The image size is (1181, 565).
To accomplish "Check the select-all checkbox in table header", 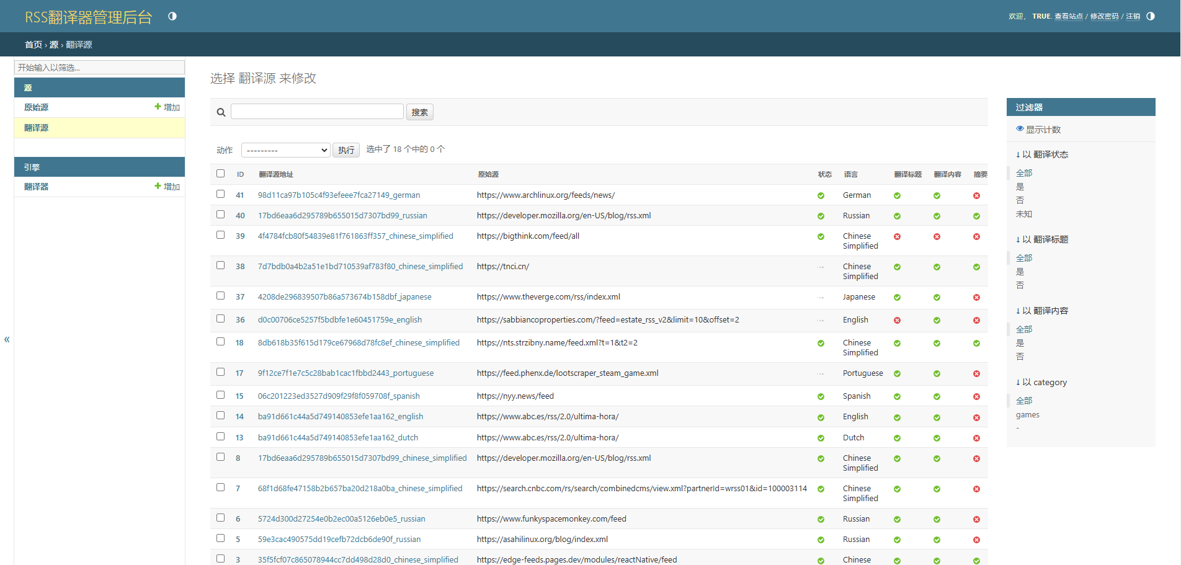I will coord(220,174).
